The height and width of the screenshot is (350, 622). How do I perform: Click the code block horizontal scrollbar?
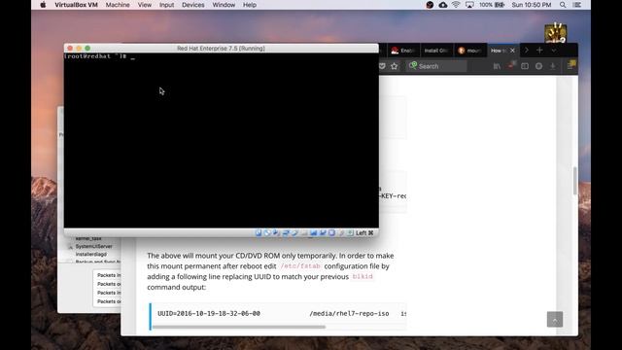point(239,327)
